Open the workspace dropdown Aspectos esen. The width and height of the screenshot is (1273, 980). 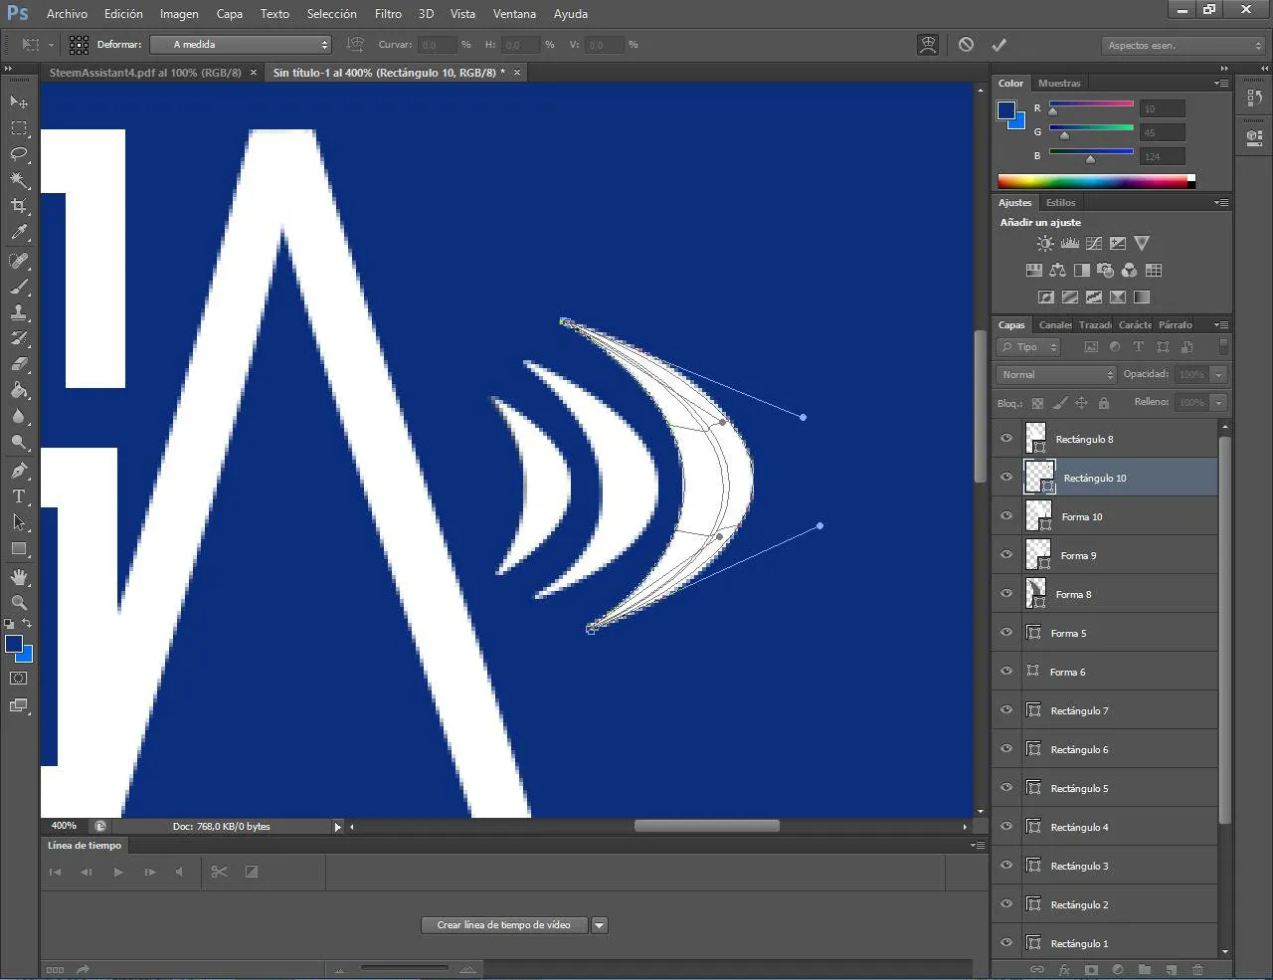coord(1182,46)
